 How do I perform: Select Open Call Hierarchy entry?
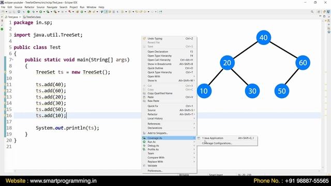[x=169, y=60]
